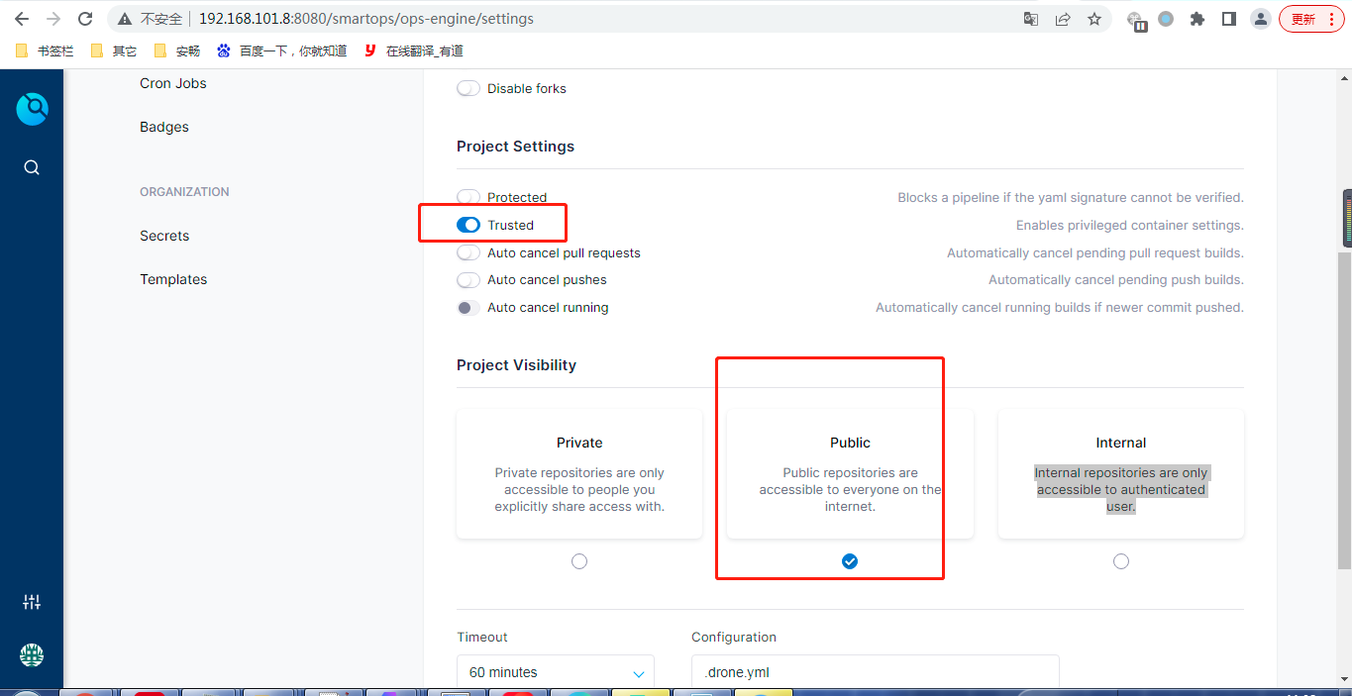Go to the Templates section
The height and width of the screenshot is (696, 1352).
click(173, 279)
